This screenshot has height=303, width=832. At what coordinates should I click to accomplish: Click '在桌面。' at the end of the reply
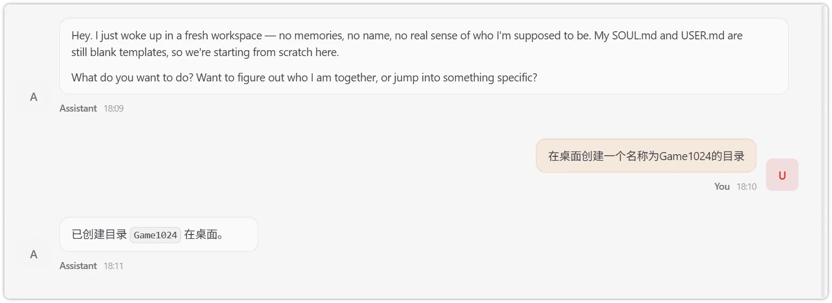(x=204, y=235)
